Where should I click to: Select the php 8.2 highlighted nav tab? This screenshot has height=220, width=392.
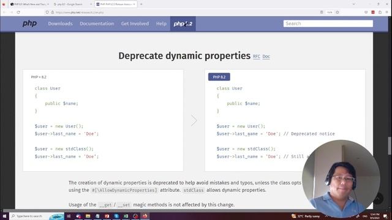(183, 24)
